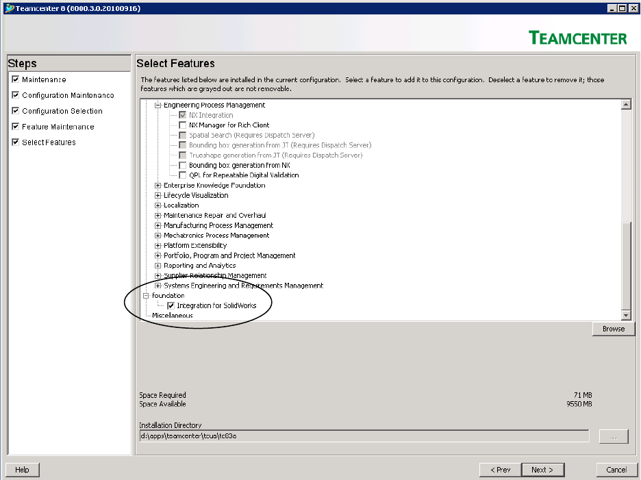Select the Engineering Process Management label

pos(214,105)
